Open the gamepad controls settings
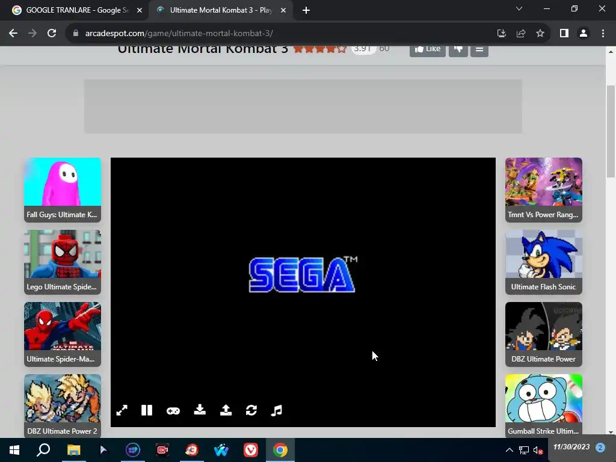Image resolution: width=616 pixels, height=462 pixels. coord(173,410)
